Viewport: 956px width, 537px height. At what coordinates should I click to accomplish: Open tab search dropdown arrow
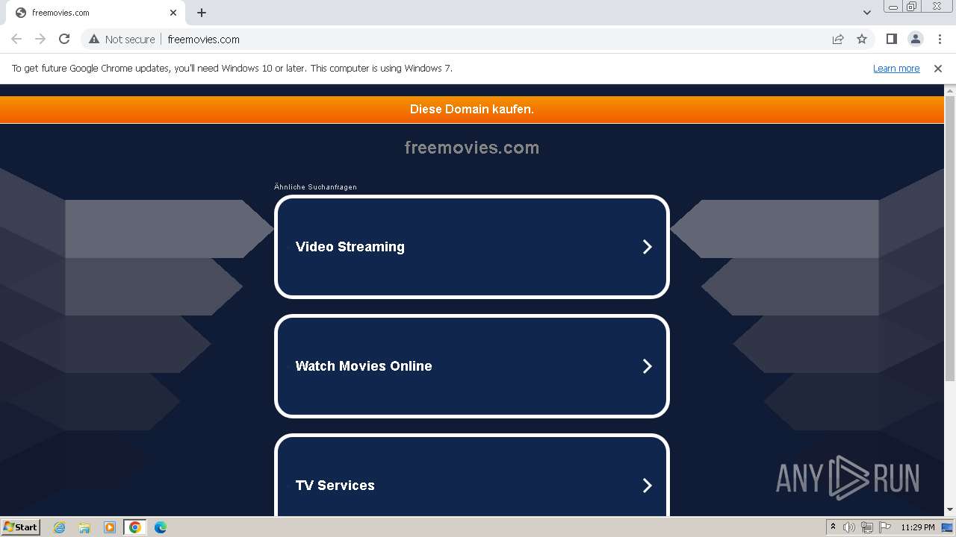(866, 13)
